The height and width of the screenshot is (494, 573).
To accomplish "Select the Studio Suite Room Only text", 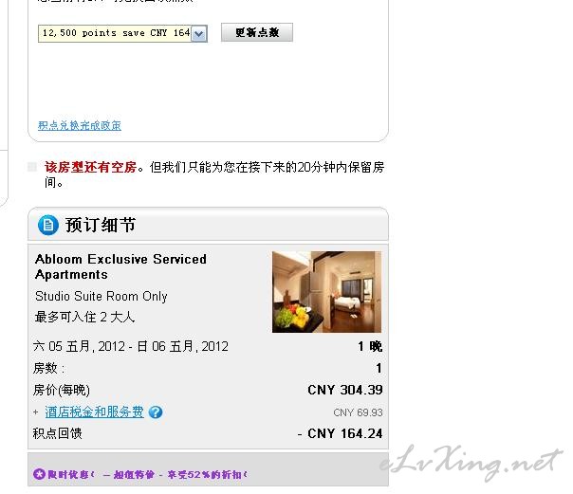I will [x=102, y=296].
